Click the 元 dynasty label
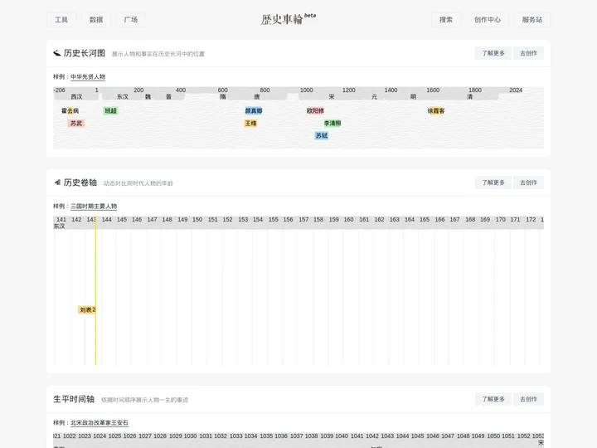 (375, 97)
